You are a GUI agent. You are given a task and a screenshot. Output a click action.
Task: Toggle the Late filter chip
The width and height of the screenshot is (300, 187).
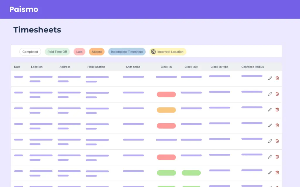[x=79, y=52]
